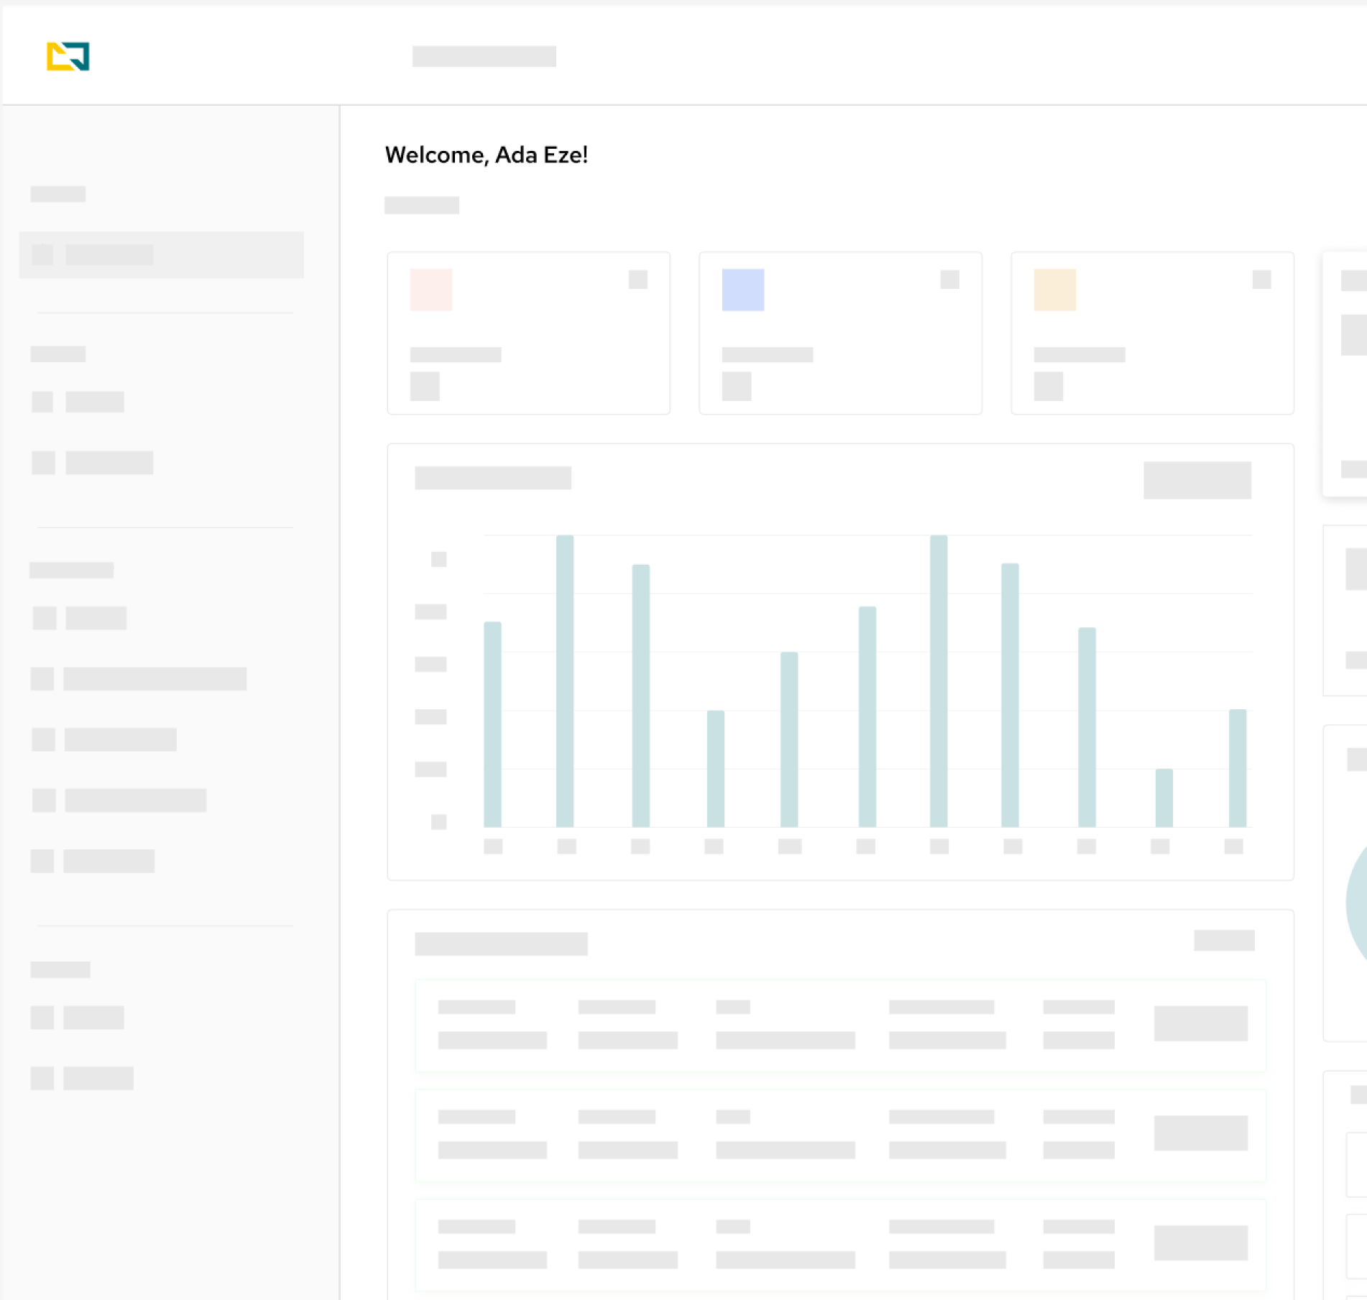Click the small icon on the second stat card
1367x1300 pixels.
click(950, 280)
